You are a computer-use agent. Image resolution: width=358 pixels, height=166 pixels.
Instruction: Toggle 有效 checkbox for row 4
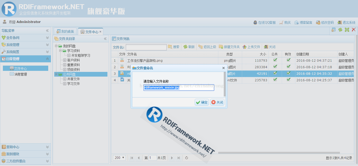tap(289, 80)
